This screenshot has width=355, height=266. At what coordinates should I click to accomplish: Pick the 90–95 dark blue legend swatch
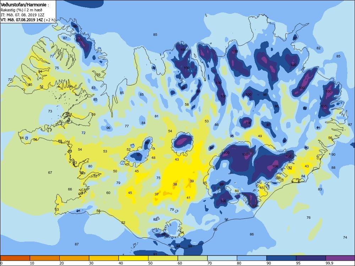click(x=282, y=258)
